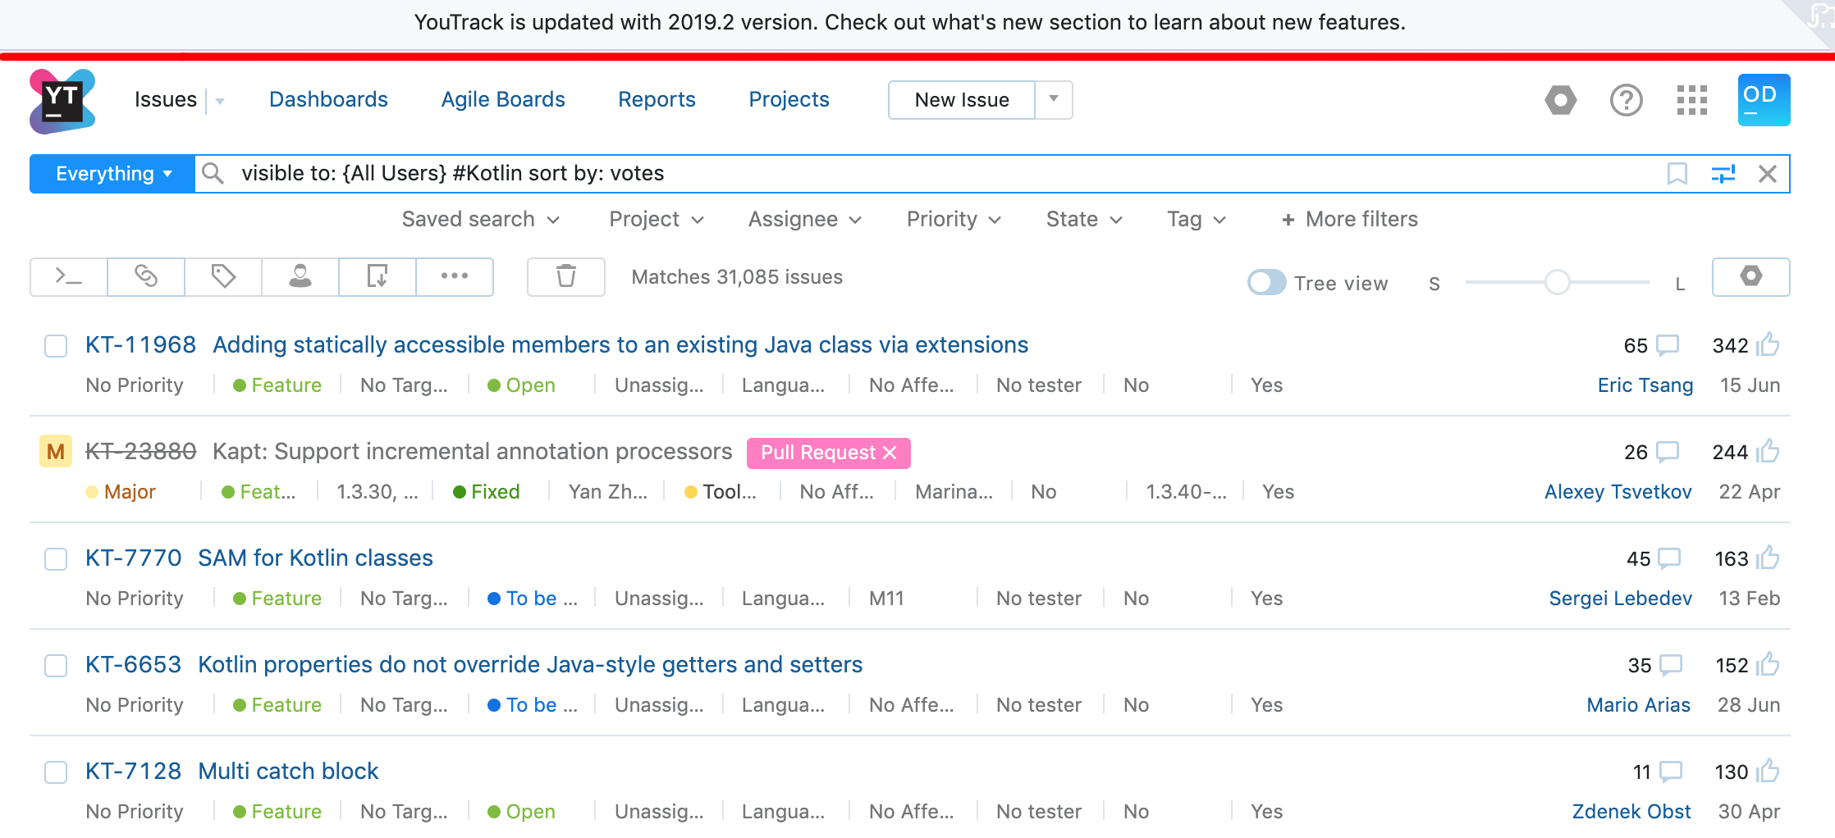
Task: Click the New Issue button
Action: click(962, 99)
